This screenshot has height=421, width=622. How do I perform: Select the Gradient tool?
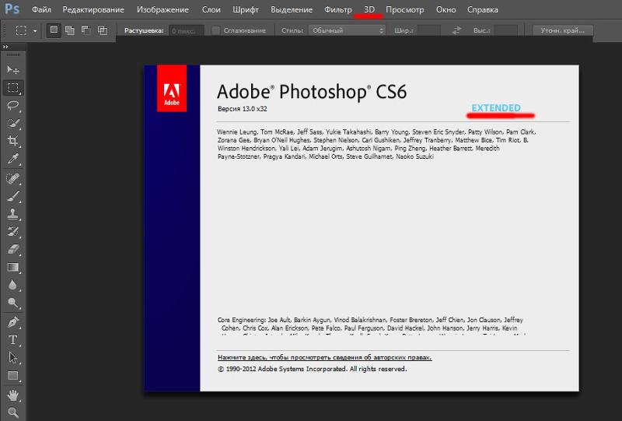(x=13, y=267)
